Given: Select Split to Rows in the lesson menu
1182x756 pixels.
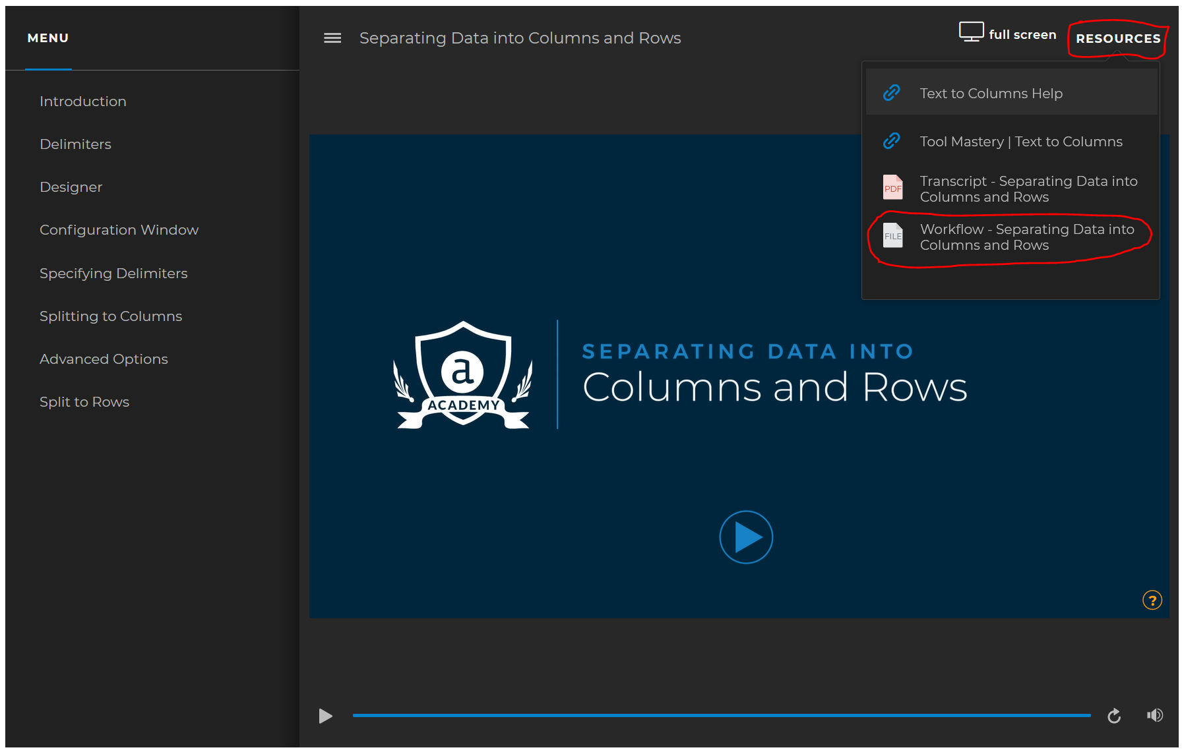Looking at the screenshot, I should (x=84, y=401).
